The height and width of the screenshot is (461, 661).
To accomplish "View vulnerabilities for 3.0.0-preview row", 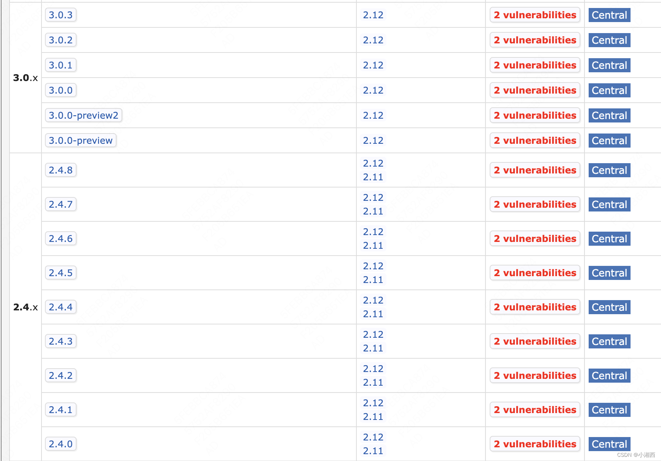I will (x=535, y=140).
